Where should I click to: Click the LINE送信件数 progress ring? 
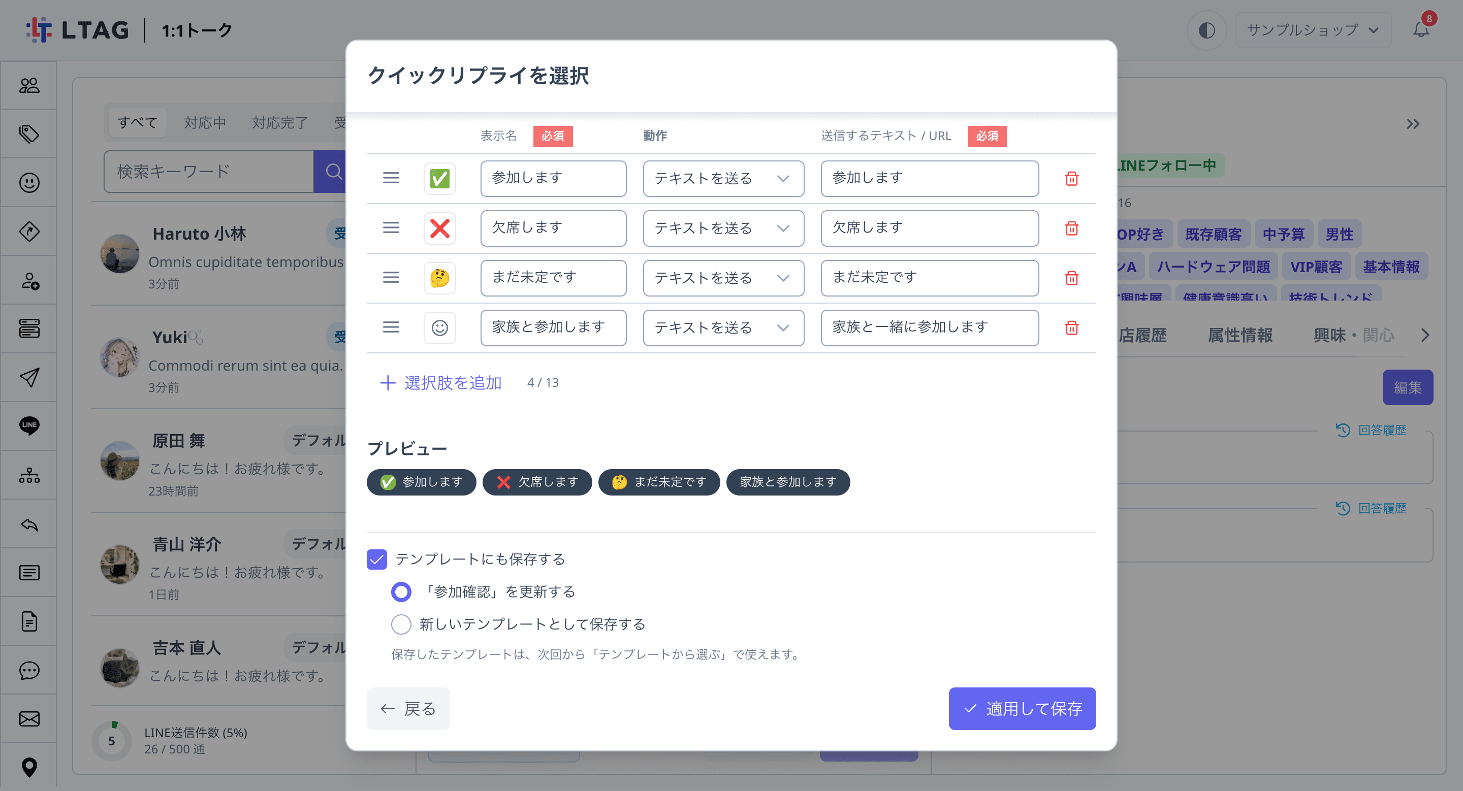tap(111, 741)
